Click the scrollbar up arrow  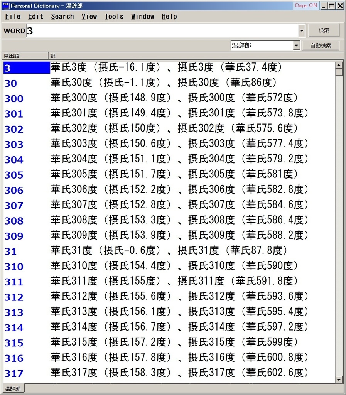coord(339,65)
